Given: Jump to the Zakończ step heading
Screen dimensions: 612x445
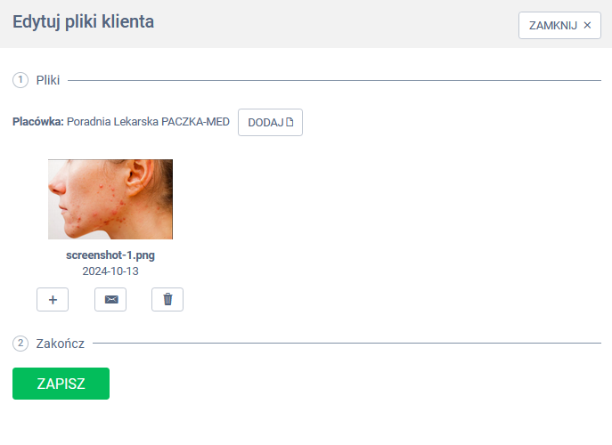Looking at the screenshot, I should tap(60, 344).
